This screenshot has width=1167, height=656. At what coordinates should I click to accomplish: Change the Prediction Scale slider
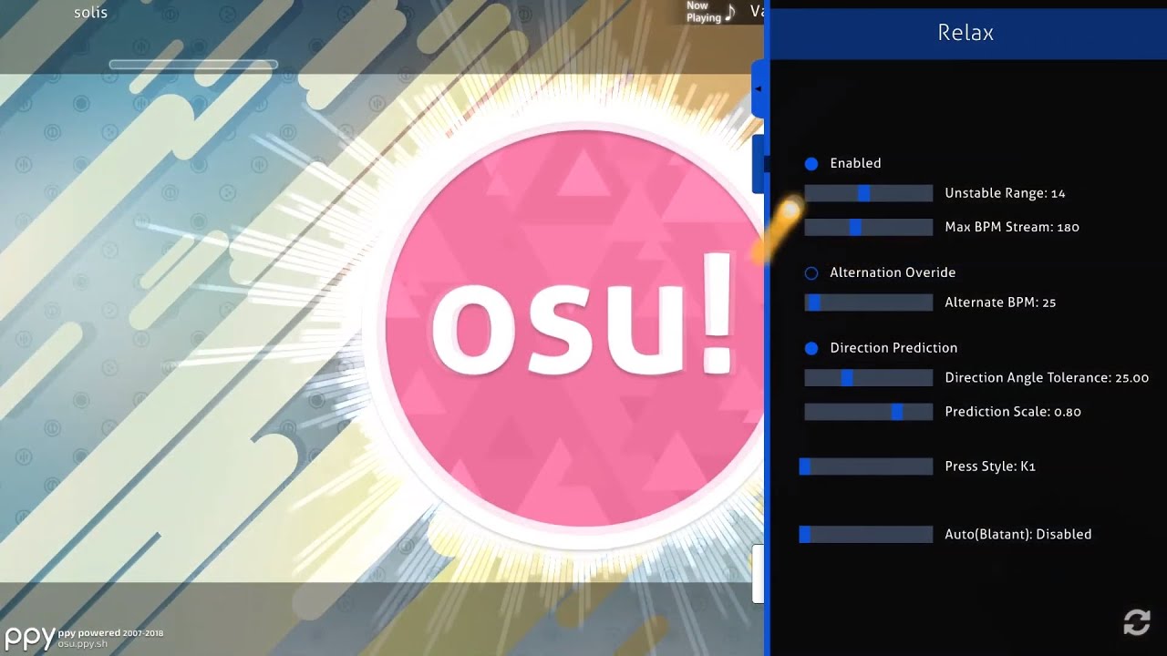pos(869,412)
